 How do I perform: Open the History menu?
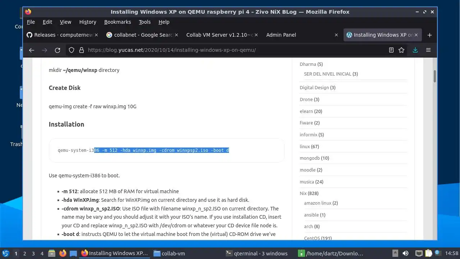pos(88,22)
